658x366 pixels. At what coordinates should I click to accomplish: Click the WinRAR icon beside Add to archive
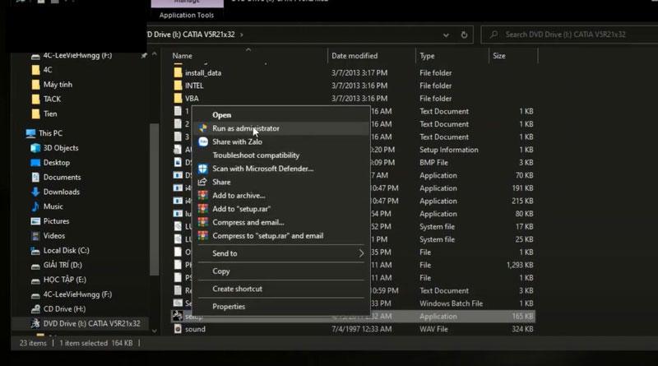coord(202,196)
